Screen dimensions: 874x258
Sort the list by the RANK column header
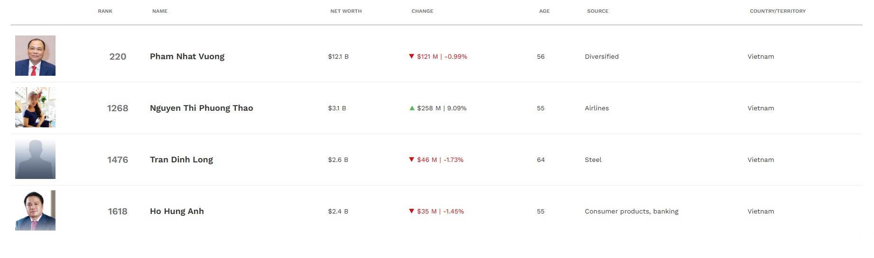(105, 11)
